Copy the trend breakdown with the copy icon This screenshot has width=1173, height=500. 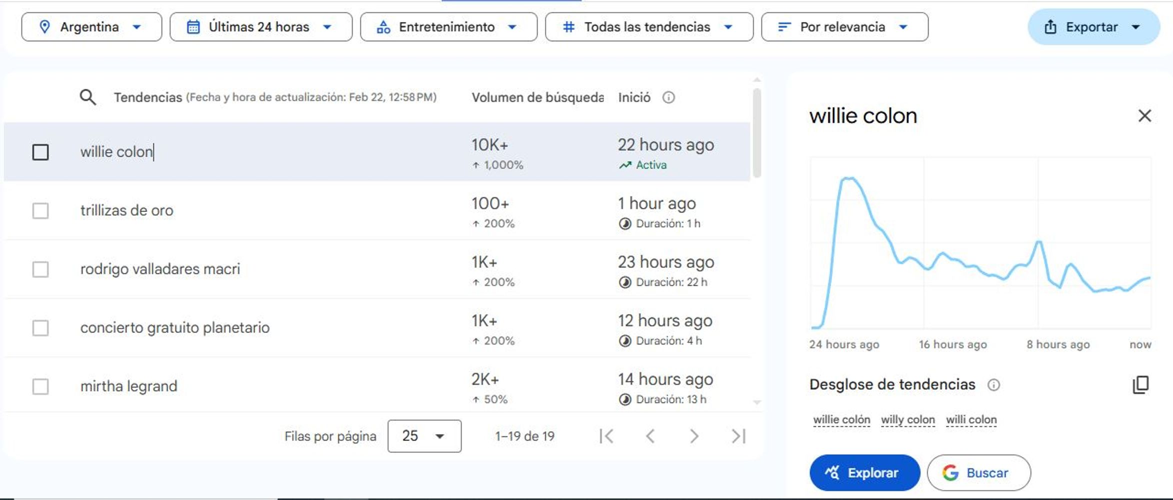point(1140,384)
